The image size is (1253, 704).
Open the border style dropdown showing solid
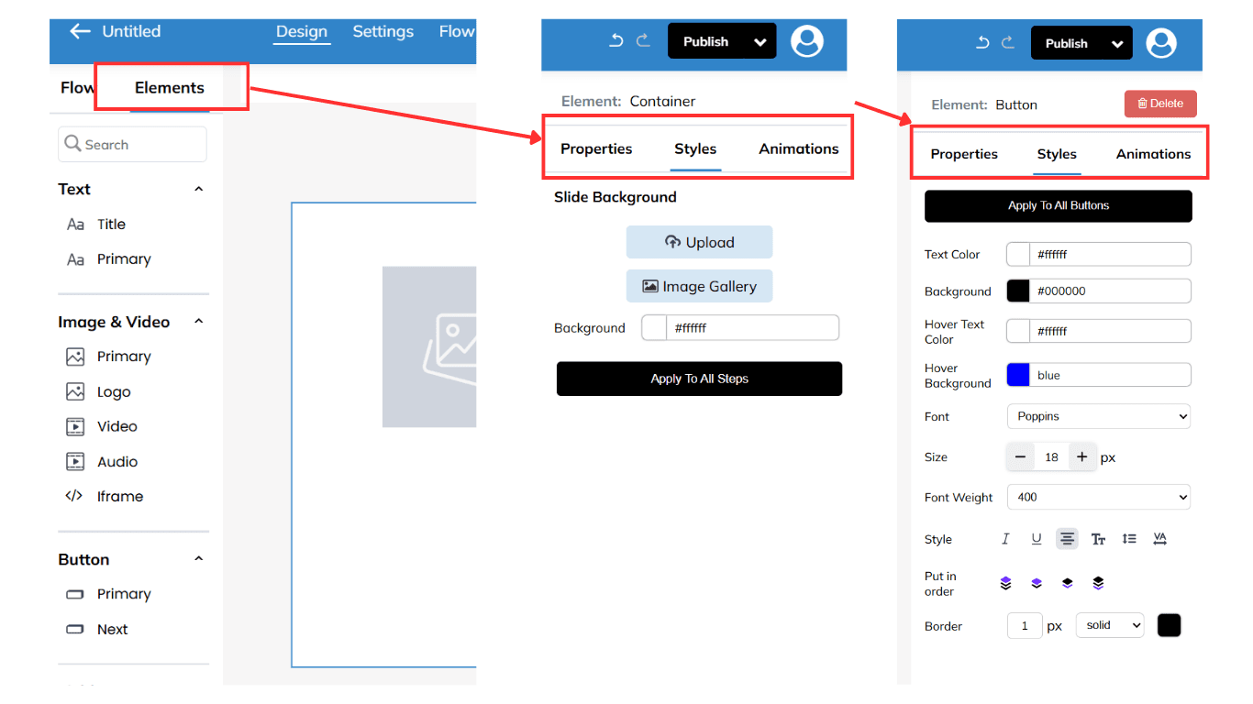[x=1110, y=625]
